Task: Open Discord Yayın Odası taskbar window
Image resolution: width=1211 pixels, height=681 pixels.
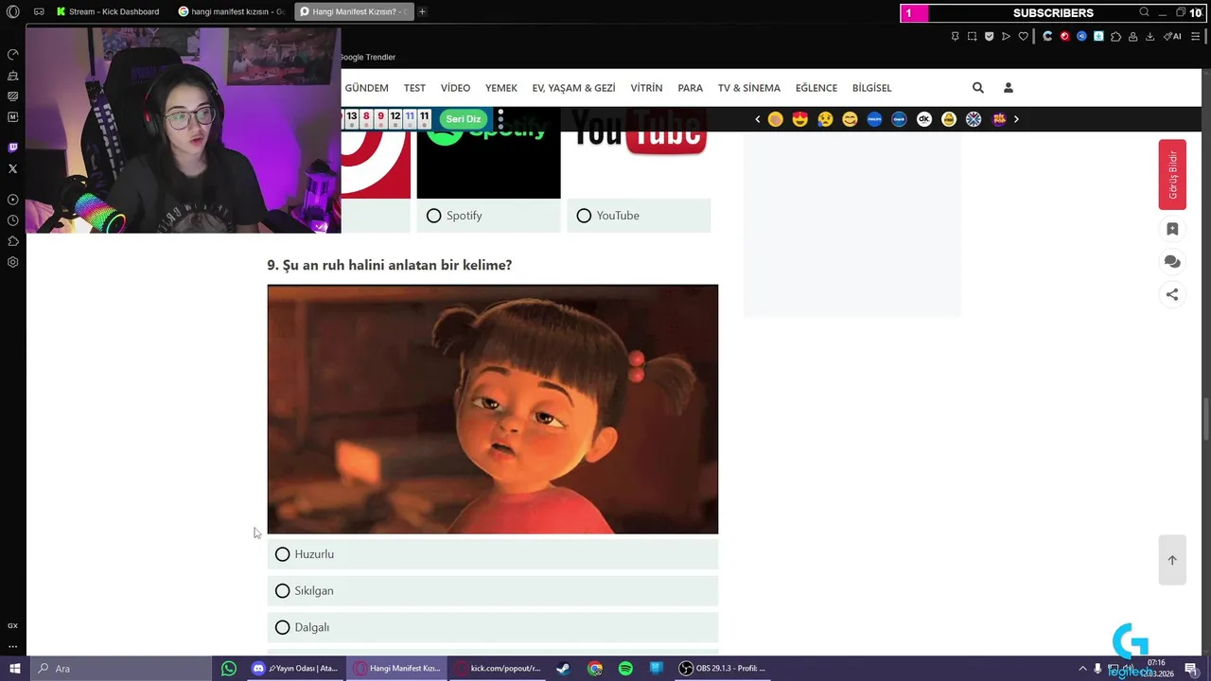Action: tap(295, 669)
